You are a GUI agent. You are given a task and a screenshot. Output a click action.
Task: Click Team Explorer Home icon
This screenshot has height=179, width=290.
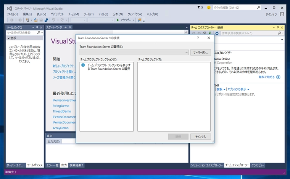coord(205,33)
